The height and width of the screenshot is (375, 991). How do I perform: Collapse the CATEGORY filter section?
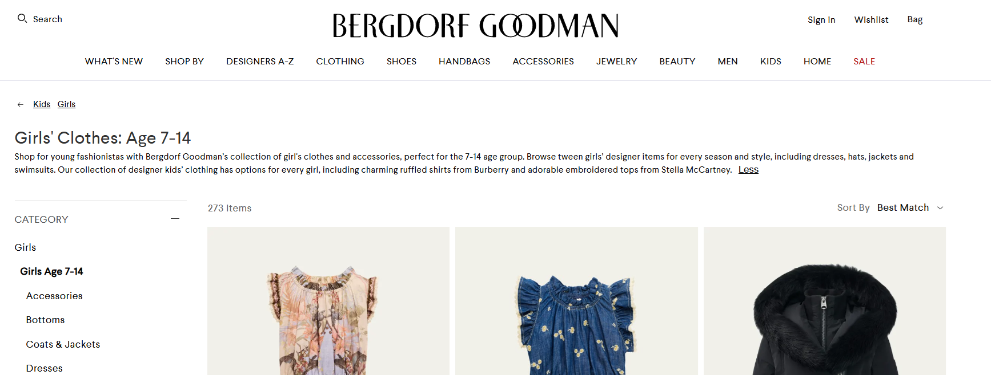coord(175,219)
